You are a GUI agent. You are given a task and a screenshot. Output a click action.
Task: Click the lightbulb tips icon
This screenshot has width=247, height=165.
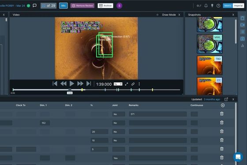coord(212,6)
